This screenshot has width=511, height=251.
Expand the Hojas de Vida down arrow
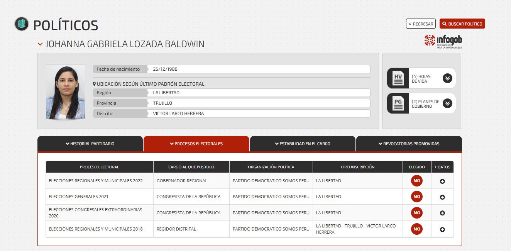[x=447, y=78]
